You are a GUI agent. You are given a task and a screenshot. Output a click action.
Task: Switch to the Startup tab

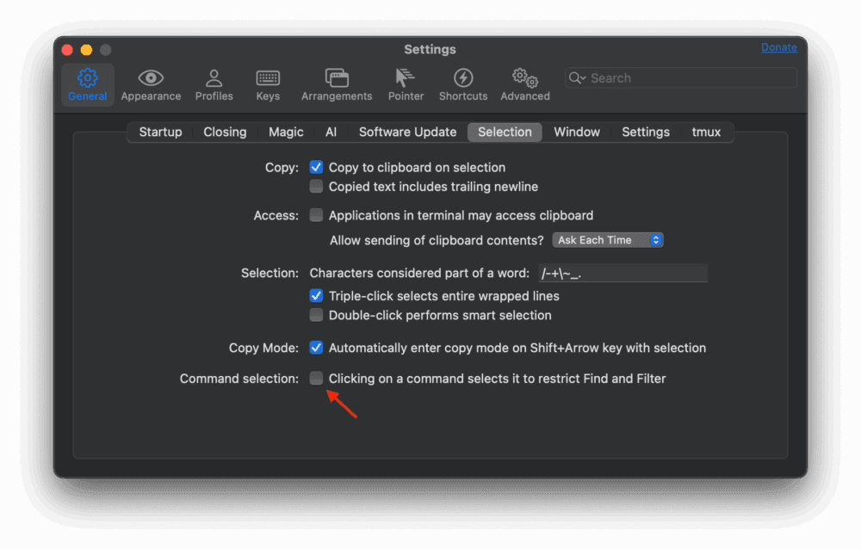tap(160, 132)
